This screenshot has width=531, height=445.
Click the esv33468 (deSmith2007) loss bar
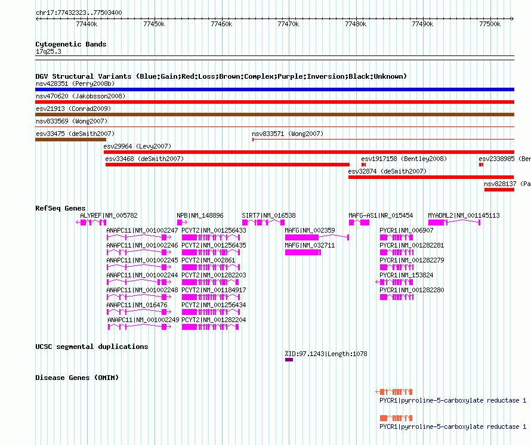(x=227, y=165)
